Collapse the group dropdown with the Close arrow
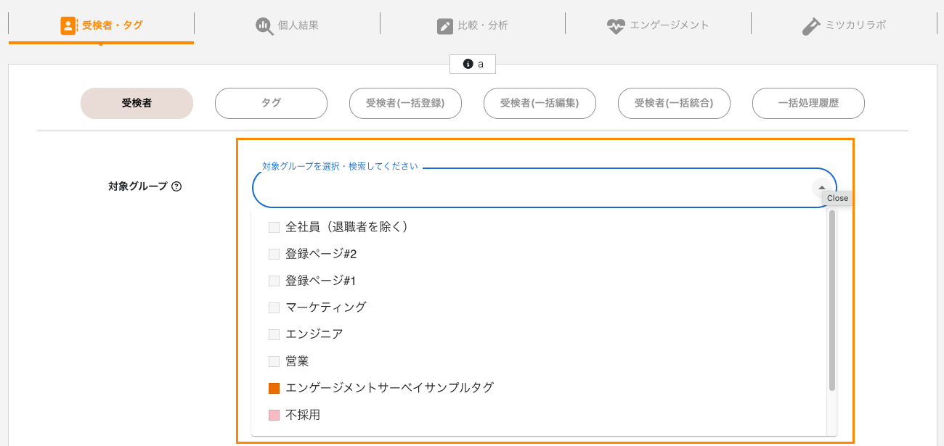The image size is (944, 446). pos(821,188)
